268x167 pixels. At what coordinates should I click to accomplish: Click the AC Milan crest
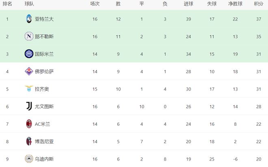pos(29,124)
